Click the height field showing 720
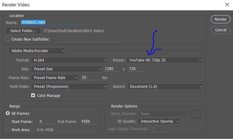The height and width of the screenshot is (139, 233). (136, 69)
